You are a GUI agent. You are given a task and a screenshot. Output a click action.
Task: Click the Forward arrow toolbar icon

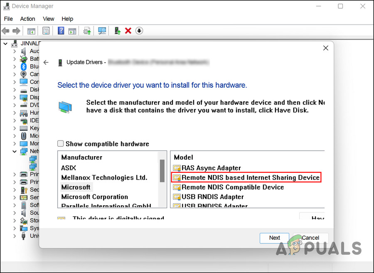(x=16, y=31)
